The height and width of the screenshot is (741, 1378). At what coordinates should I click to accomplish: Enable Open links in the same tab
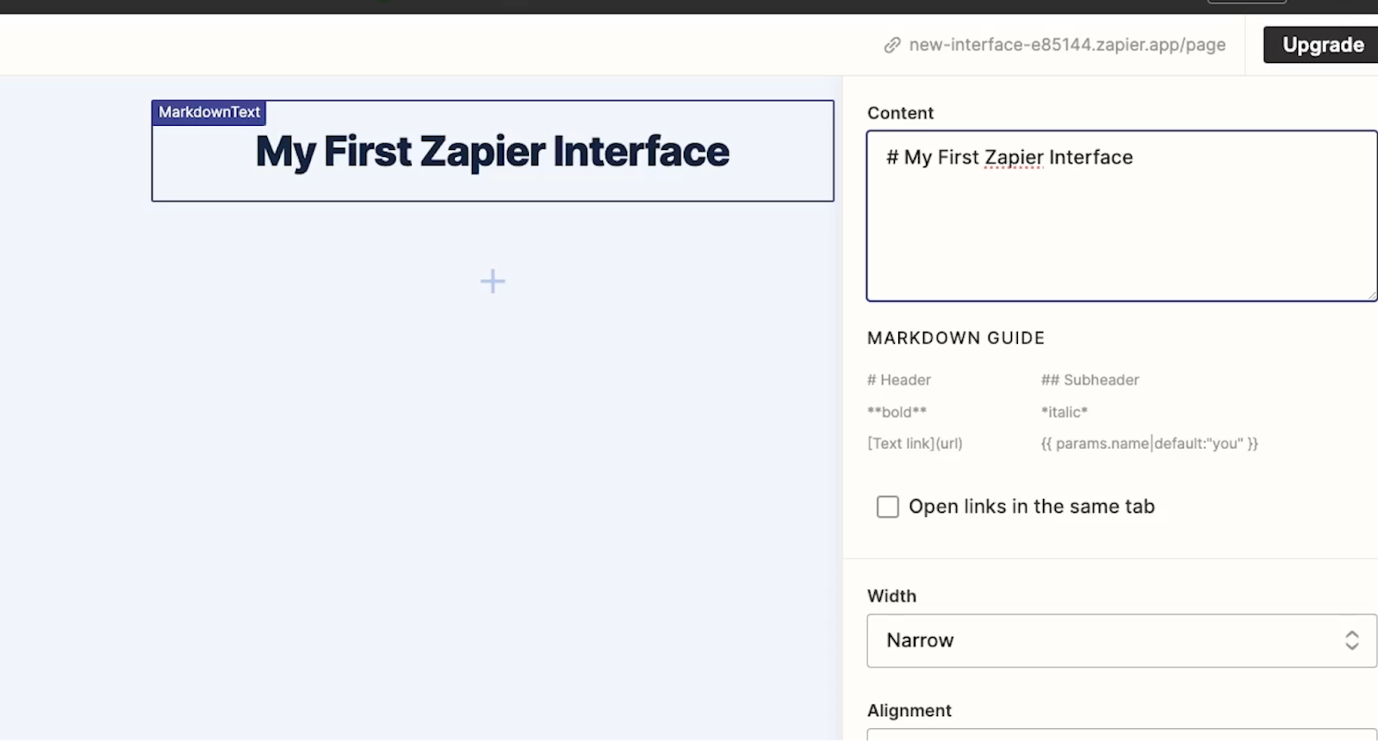click(887, 507)
